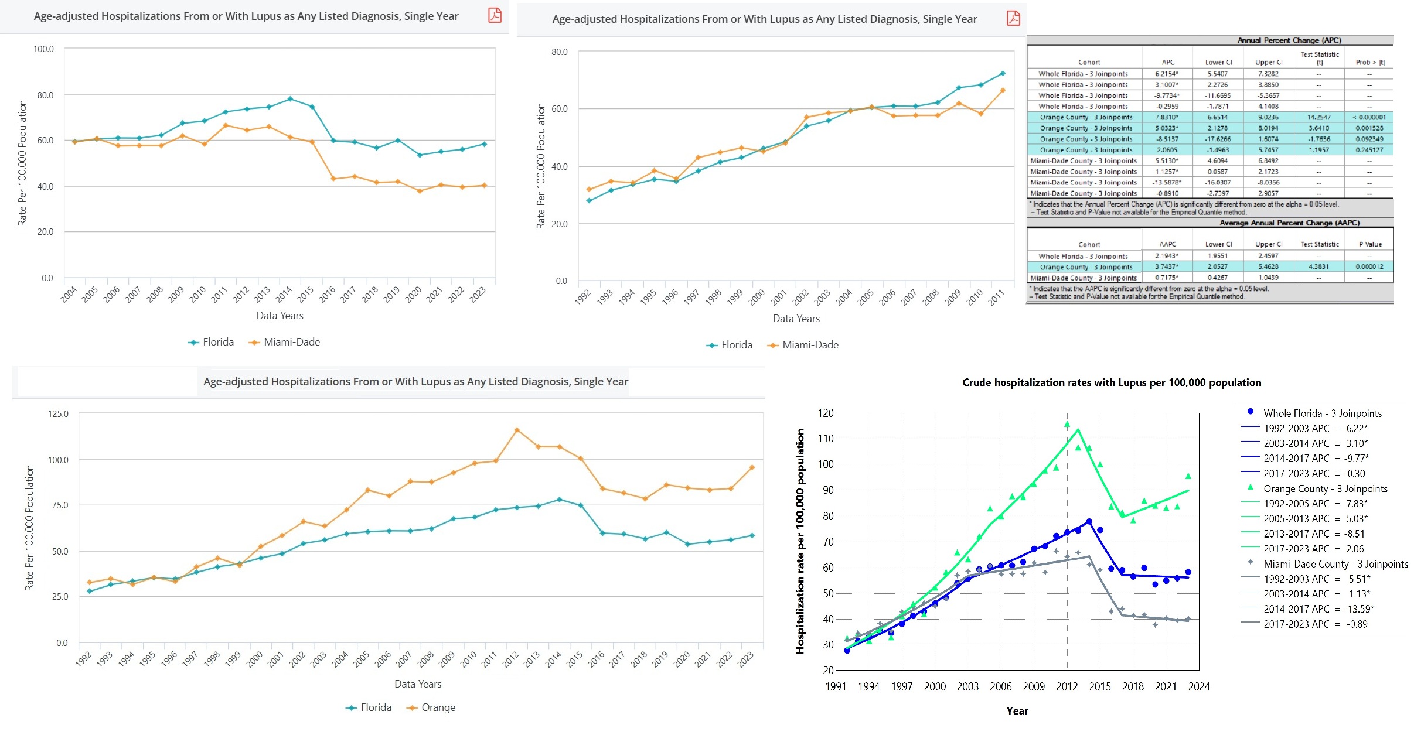1414x735 pixels.
Task: Click gray cross marker for Miami-Dade County legend
Action: [x=1251, y=562]
